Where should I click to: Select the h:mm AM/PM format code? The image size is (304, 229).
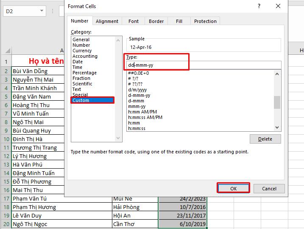coord(142,112)
